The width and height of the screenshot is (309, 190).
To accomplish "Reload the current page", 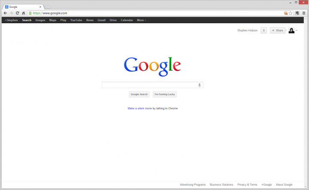I will 17,13.
